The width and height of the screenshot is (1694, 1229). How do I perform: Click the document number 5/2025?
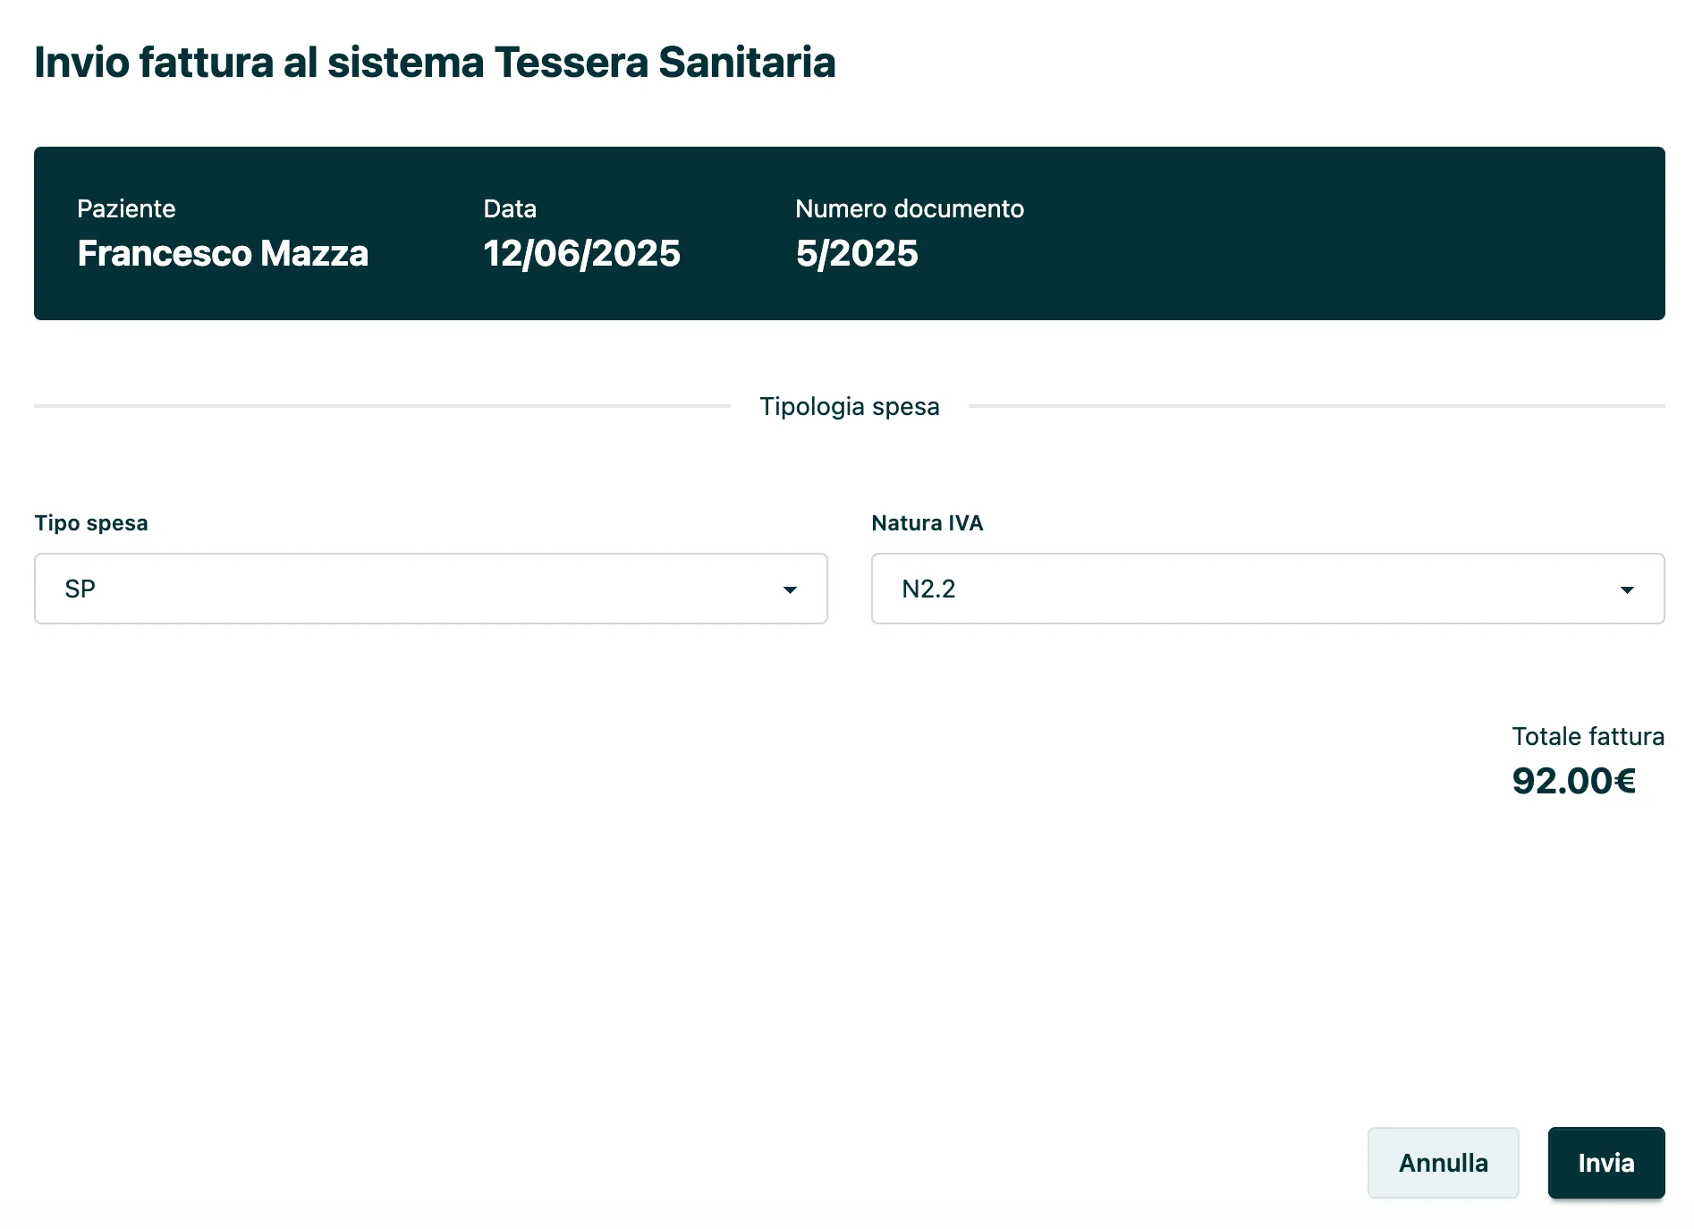pos(857,253)
